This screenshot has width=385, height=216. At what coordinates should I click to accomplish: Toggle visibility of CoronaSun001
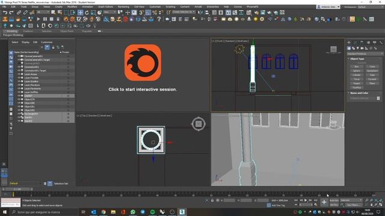point(19,67)
